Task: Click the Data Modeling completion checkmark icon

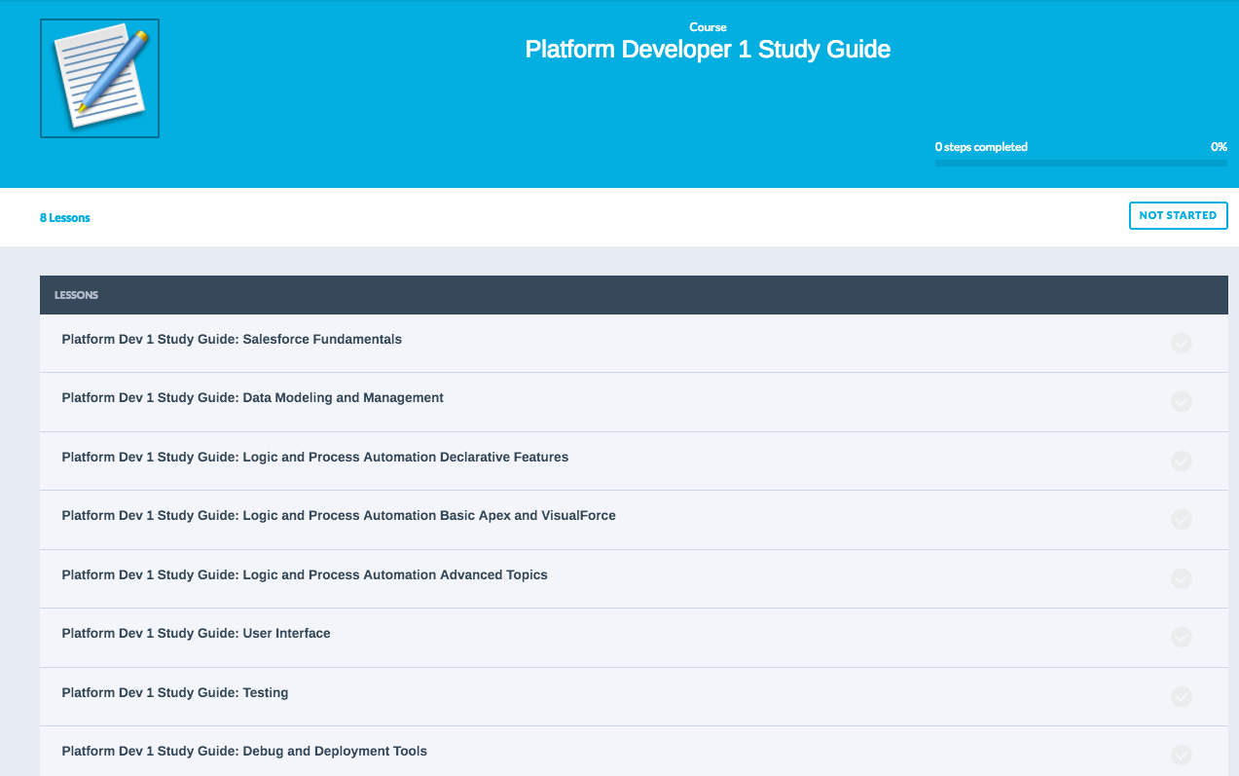Action: tap(1182, 401)
